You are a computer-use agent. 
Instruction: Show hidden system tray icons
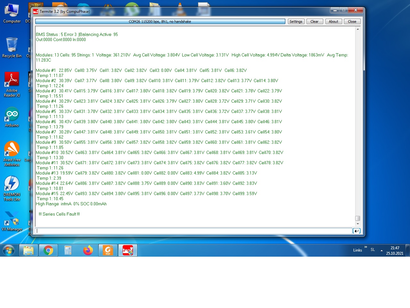click(381, 250)
